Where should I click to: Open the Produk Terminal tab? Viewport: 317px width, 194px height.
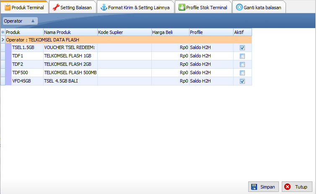point(24,7)
